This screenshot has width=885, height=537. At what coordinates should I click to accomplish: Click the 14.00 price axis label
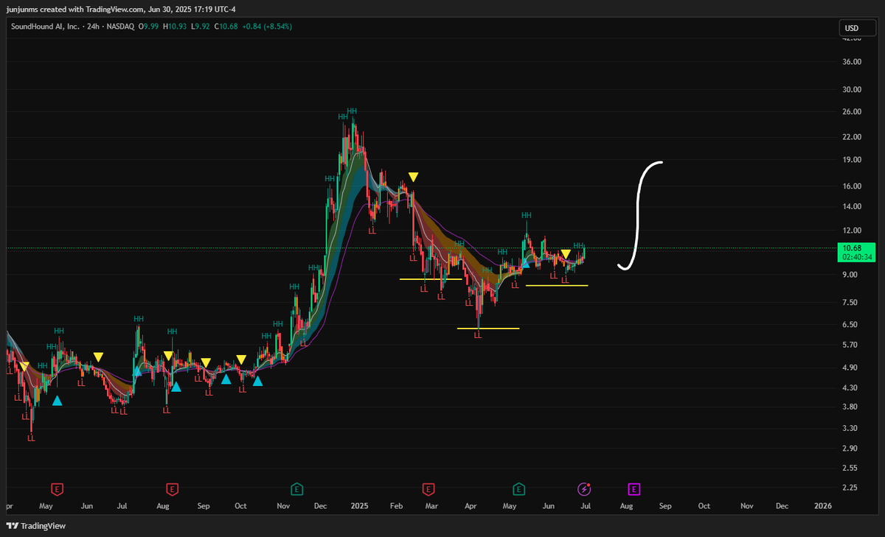(x=852, y=207)
